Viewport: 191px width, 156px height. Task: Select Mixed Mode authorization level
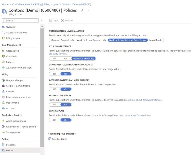click(156, 40)
